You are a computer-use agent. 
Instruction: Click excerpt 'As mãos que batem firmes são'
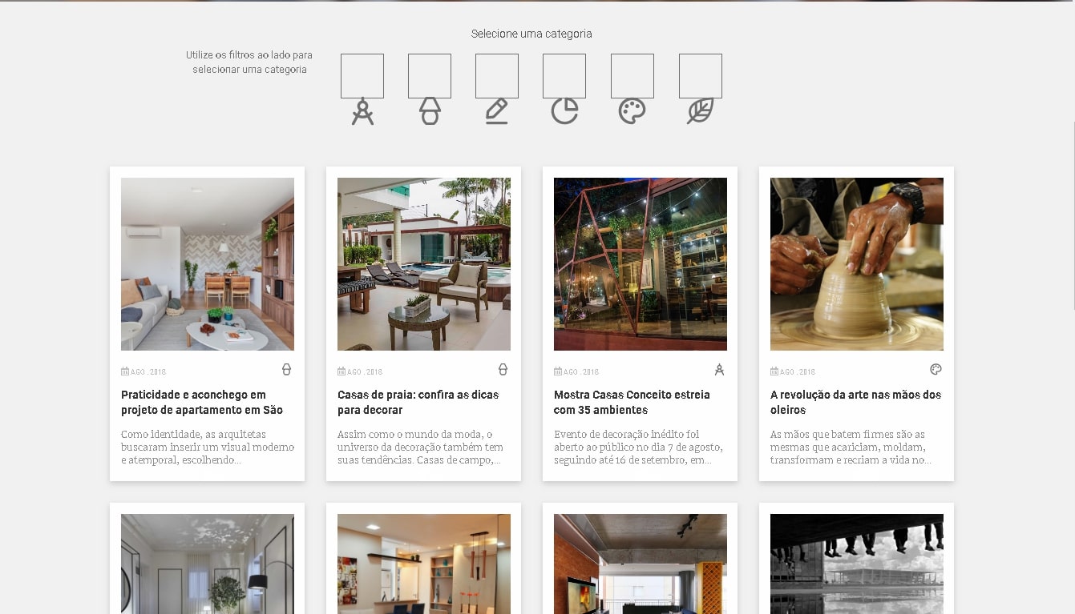[x=851, y=447]
